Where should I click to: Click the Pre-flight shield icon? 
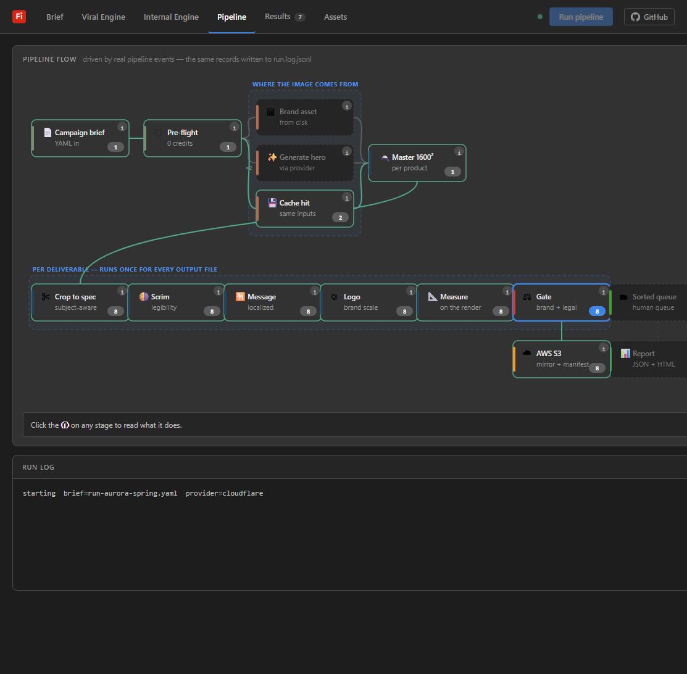pyautogui.click(x=159, y=132)
